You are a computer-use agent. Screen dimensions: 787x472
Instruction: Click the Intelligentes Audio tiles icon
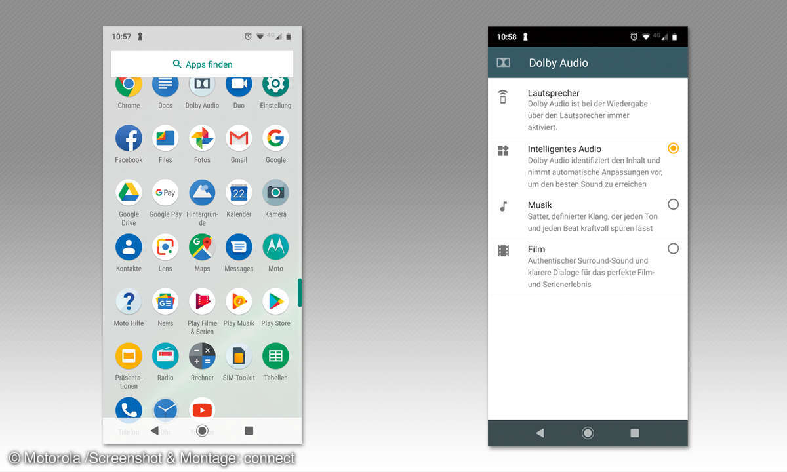(503, 151)
